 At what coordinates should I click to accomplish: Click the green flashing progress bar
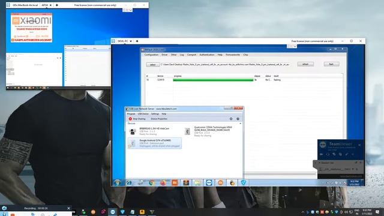(x=213, y=80)
